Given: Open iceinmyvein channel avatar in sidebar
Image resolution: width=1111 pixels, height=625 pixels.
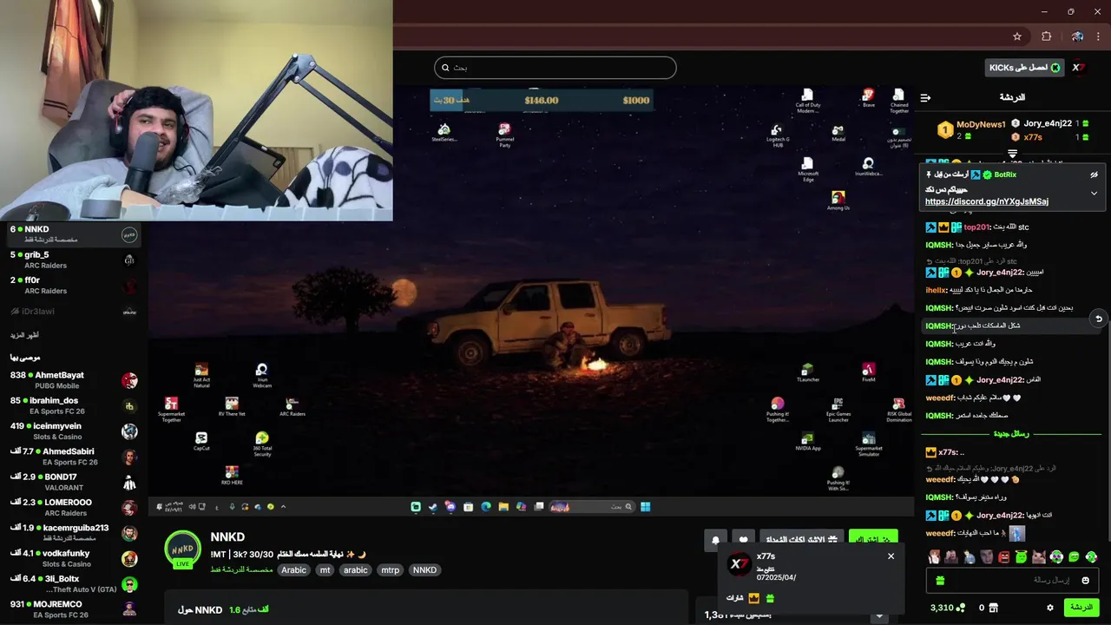Looking at the screenshot, I should [129, 431].
